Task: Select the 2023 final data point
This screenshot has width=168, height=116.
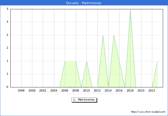Action: pyautogui.click(x=157, y=61)
